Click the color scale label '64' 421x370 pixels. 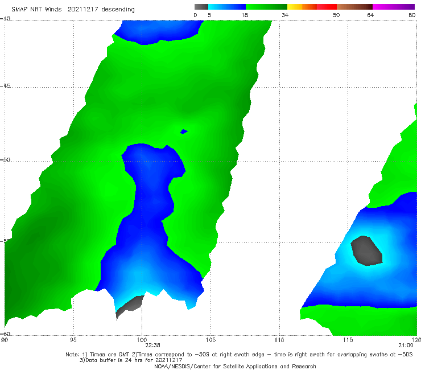[x=370, y=15]
